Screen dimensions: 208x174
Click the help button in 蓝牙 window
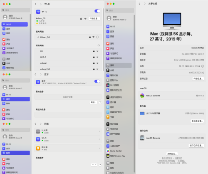point(100,102)
